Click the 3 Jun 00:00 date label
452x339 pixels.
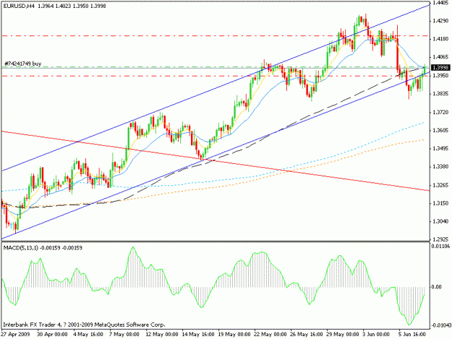pyautogui.click(x=378, y=335)
